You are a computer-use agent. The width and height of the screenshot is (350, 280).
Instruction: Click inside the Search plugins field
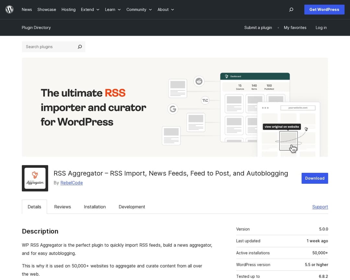pyautogui.click(x=49, y=47)
